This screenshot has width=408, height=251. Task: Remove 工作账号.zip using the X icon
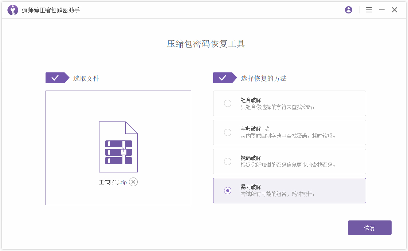133,182
